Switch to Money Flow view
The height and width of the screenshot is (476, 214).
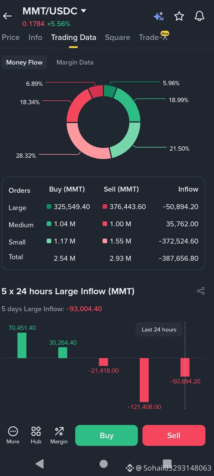[x=24, y=62]
